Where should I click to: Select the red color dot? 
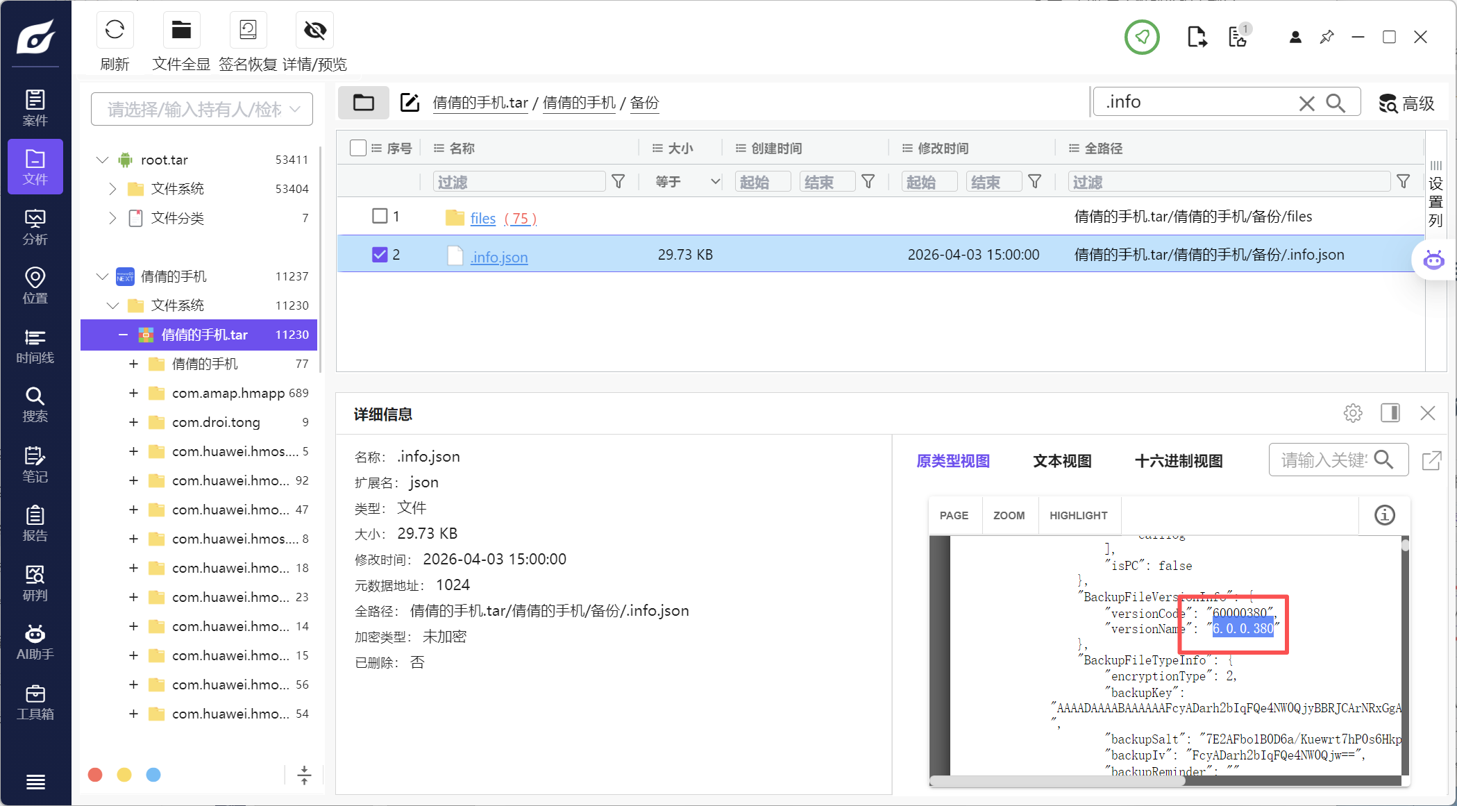coord(96,775)
